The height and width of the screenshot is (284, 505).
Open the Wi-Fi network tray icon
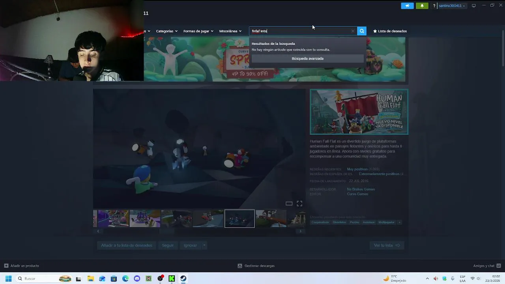pos(473,278)
